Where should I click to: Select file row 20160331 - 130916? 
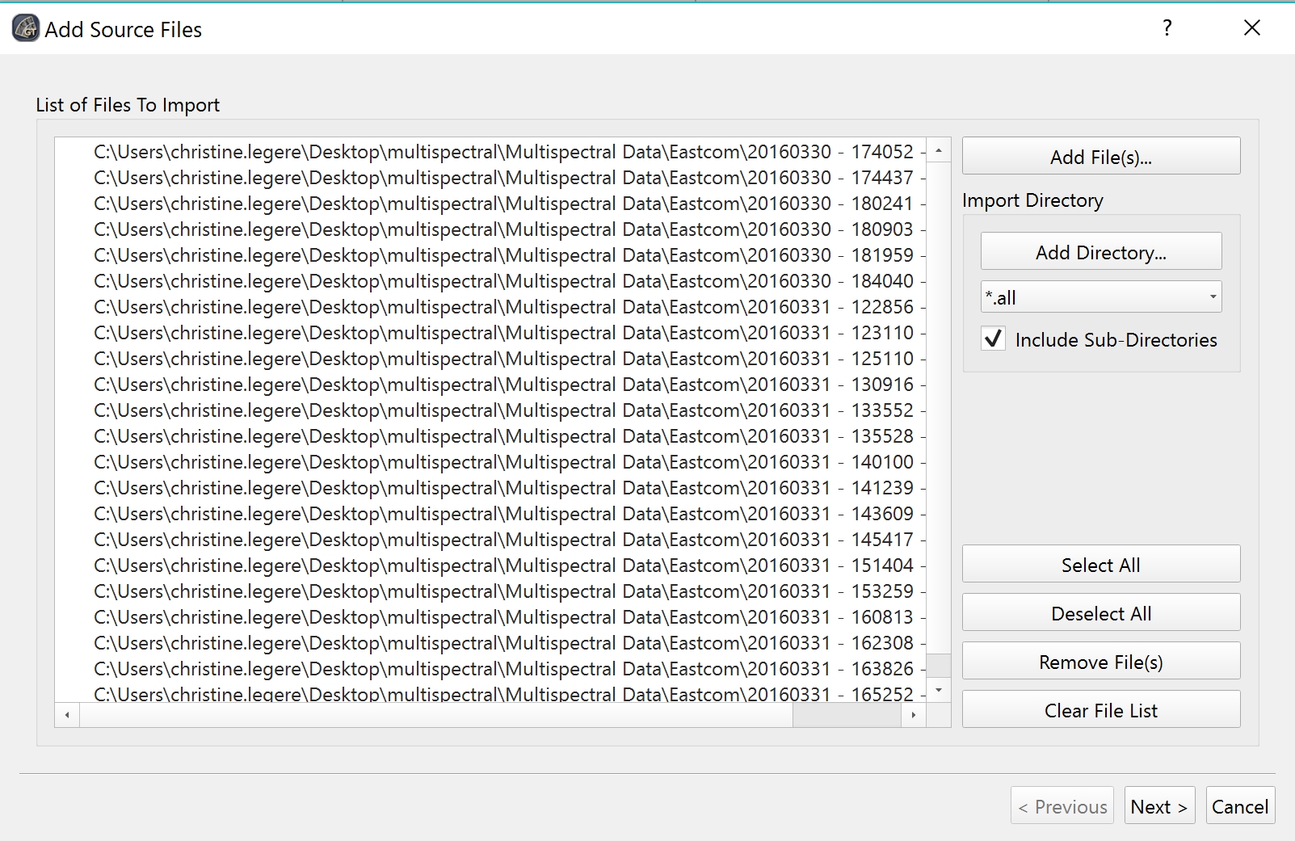[490, 385]
